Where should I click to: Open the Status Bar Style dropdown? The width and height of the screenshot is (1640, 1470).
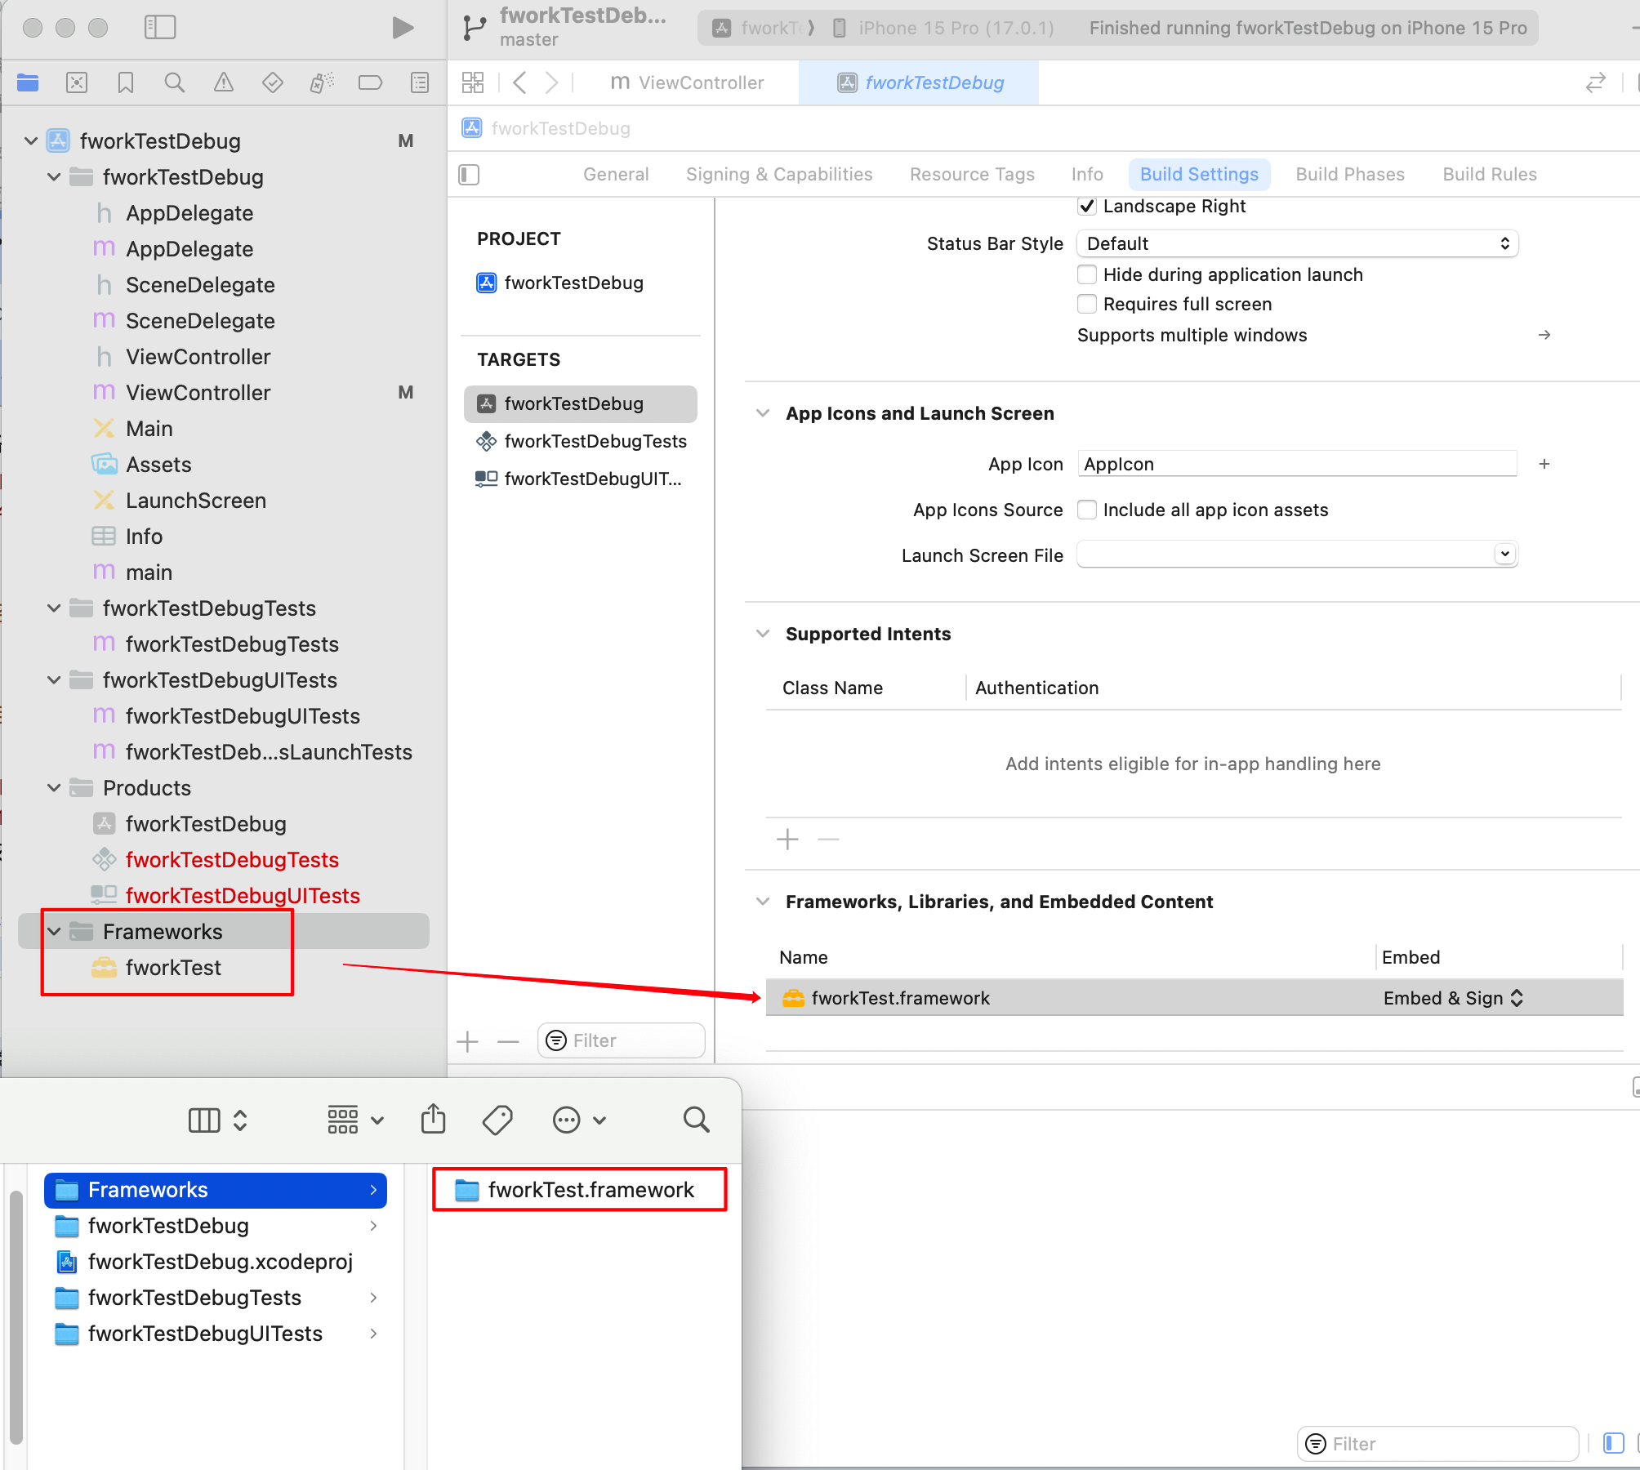coord(1297,243)
